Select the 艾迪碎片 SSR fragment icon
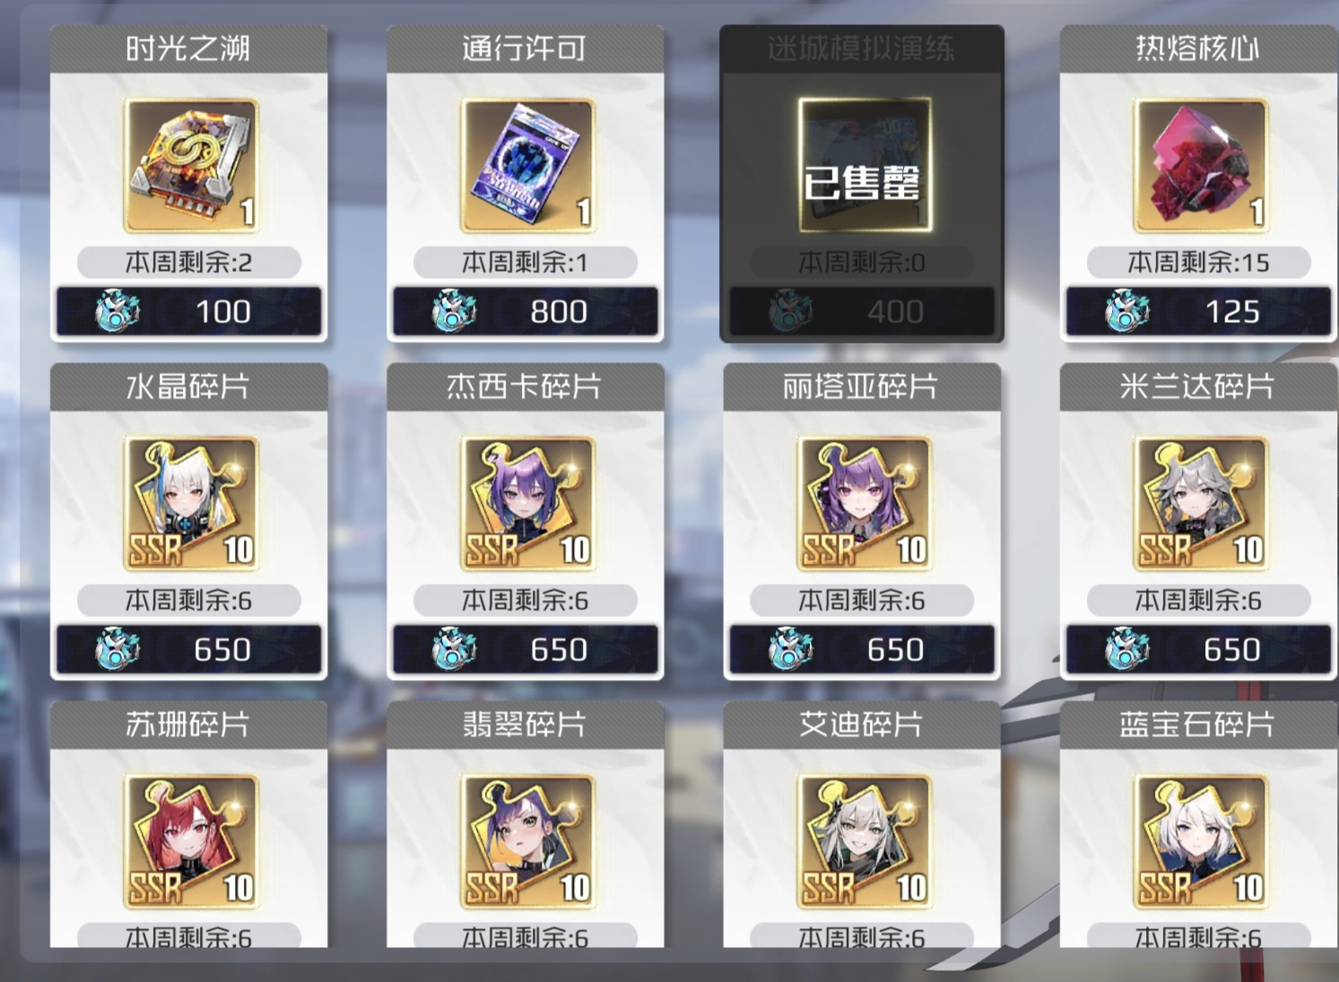The image size is (1339, 982). (x=864, y=842)
